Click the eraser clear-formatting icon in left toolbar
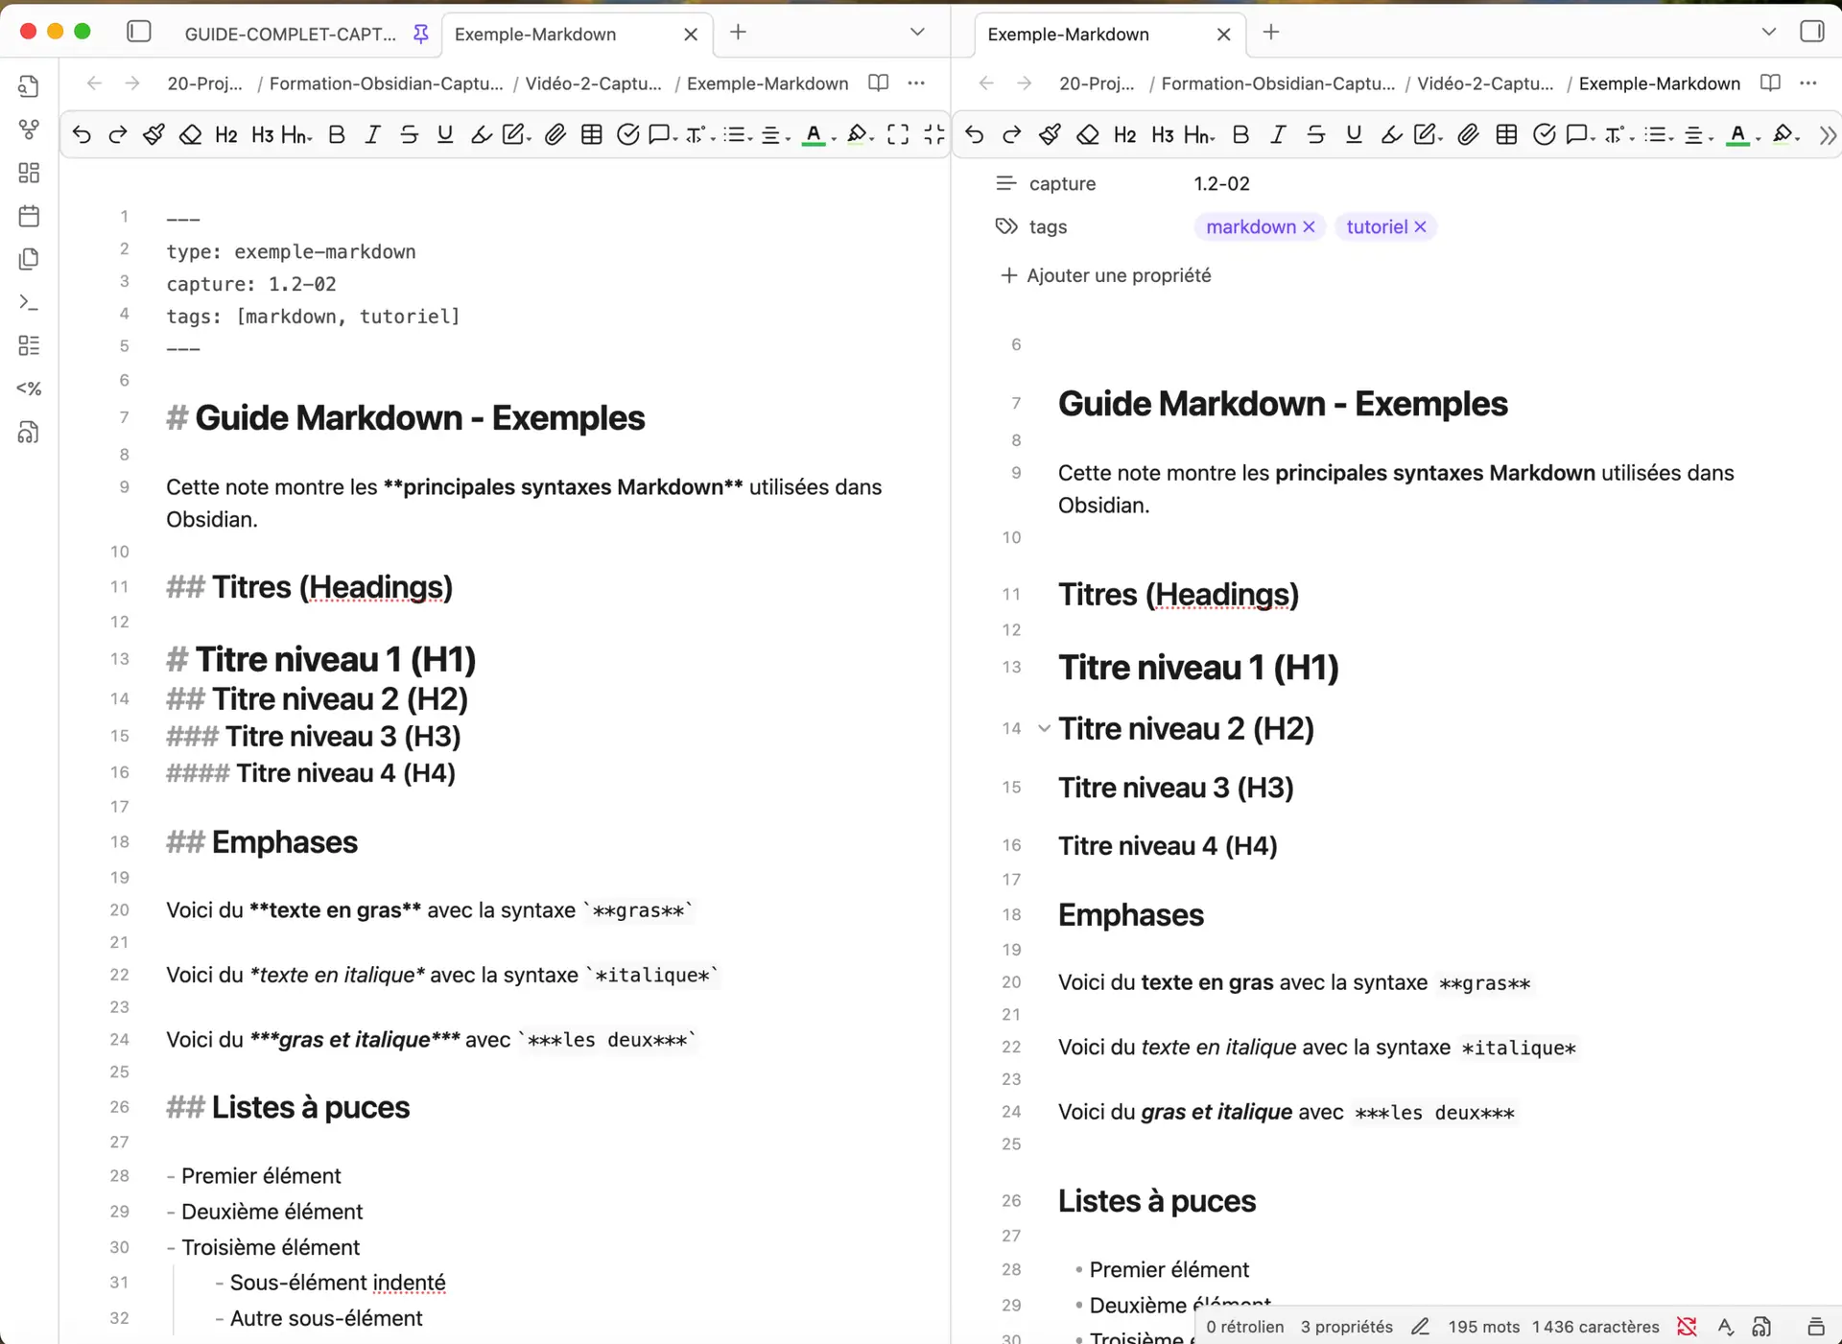The height and width of the screenshot is (1344, 1842). 190,135
